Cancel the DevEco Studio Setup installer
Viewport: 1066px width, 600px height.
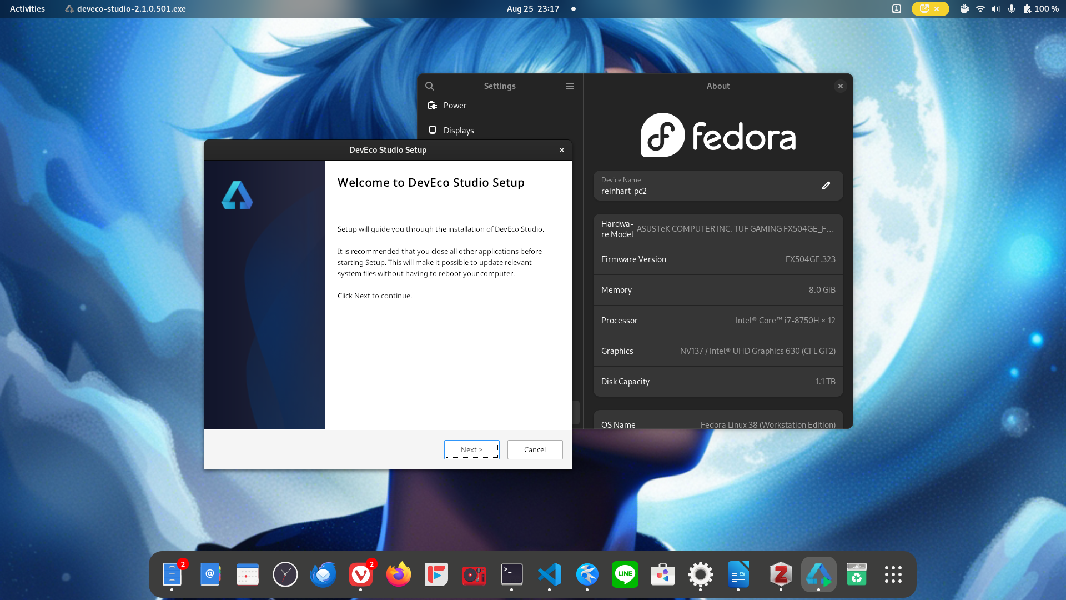(535, 449)
